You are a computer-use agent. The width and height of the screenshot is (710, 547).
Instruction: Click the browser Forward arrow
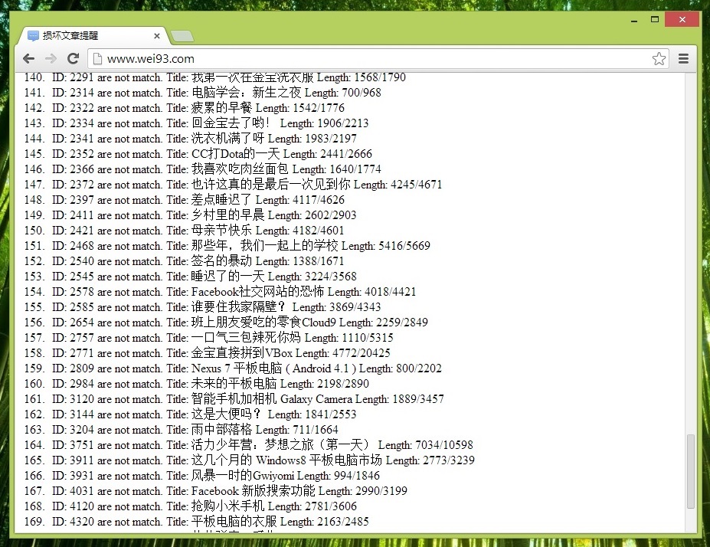click(51, 58)
